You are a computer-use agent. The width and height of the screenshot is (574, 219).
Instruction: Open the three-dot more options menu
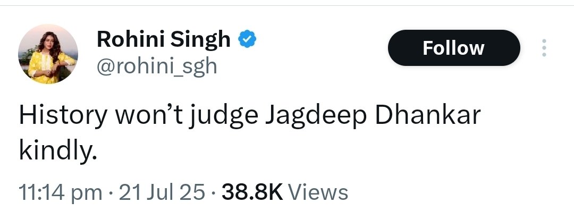[544, 48]
